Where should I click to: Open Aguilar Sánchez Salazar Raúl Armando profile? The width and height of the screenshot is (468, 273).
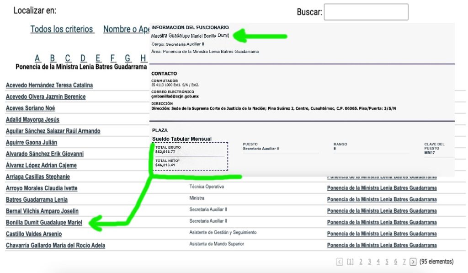coord(53,131)
